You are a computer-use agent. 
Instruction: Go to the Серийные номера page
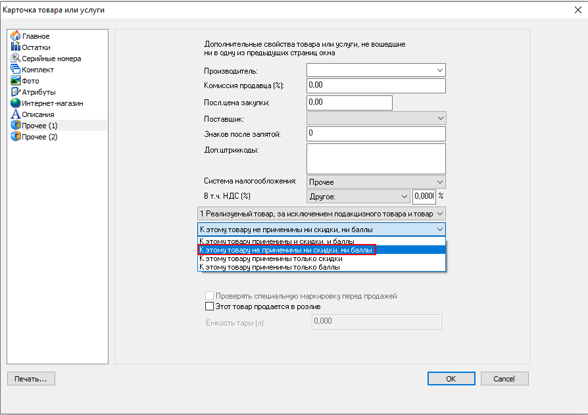click(51, 59)
